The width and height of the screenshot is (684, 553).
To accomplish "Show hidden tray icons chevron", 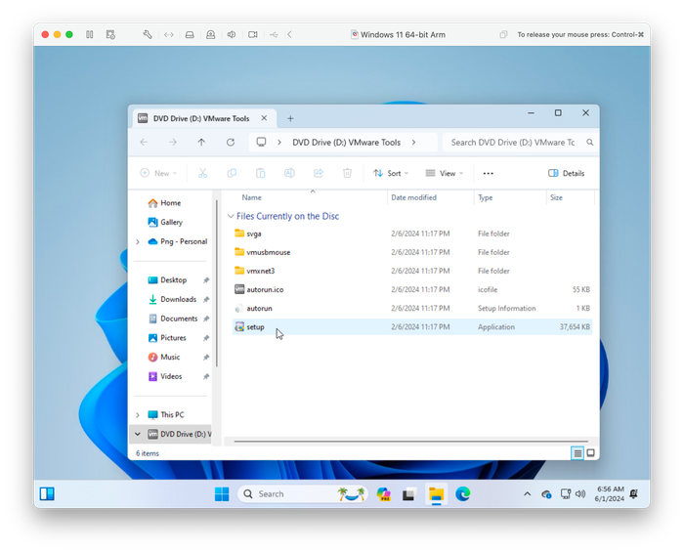I will (x=527, y=494).
